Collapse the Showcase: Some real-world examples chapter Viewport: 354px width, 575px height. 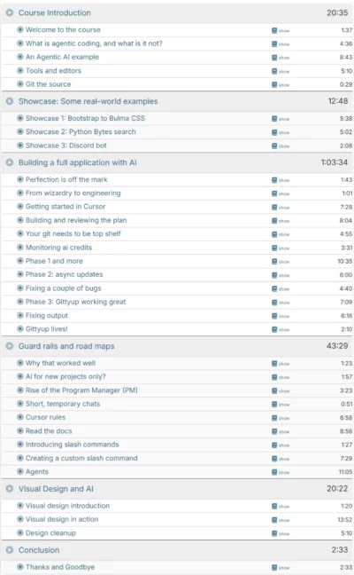point(10,101)
